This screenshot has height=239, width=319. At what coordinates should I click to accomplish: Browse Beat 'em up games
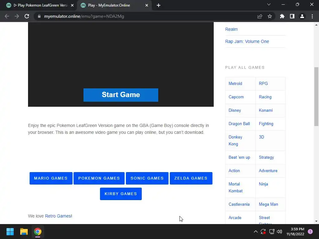pos(239,157)
